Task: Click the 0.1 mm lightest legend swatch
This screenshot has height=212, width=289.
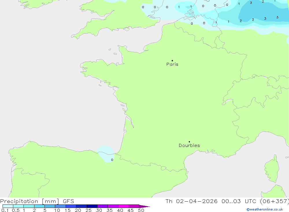Action: [8, 206]
